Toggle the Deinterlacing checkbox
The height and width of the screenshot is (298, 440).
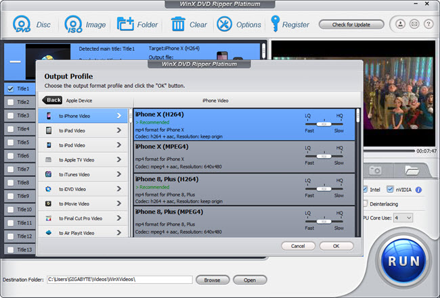(365, 203)
